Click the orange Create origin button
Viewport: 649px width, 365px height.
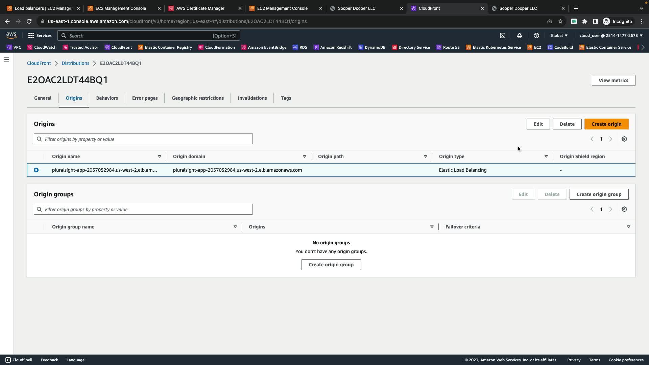pos(606,124)
